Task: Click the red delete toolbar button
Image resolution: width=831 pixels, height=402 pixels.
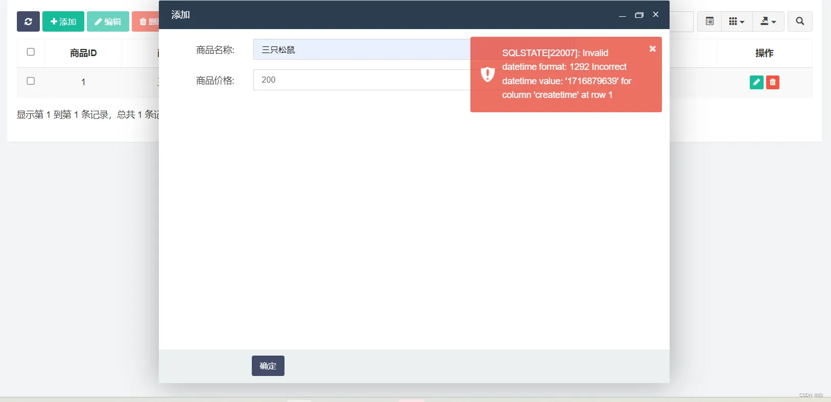Action: pos(146,21)
